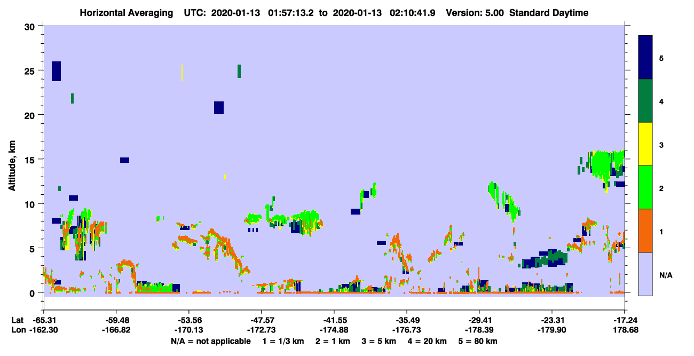The height and width of the screenshot is (356, 694).
Task: Click the y-axis tick label 10
Action: coord(30,204)
